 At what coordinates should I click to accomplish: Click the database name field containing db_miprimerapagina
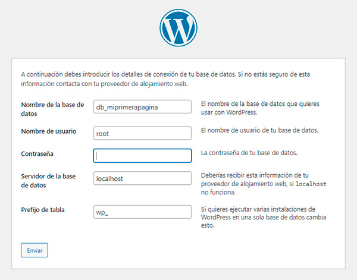(x=142, y=106)
